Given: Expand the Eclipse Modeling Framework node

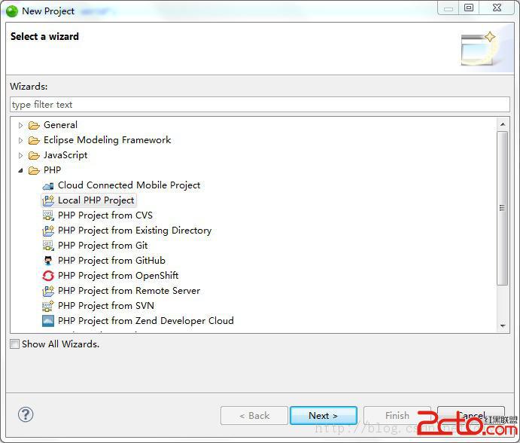Looking at the screenshot, I should 20,140.
